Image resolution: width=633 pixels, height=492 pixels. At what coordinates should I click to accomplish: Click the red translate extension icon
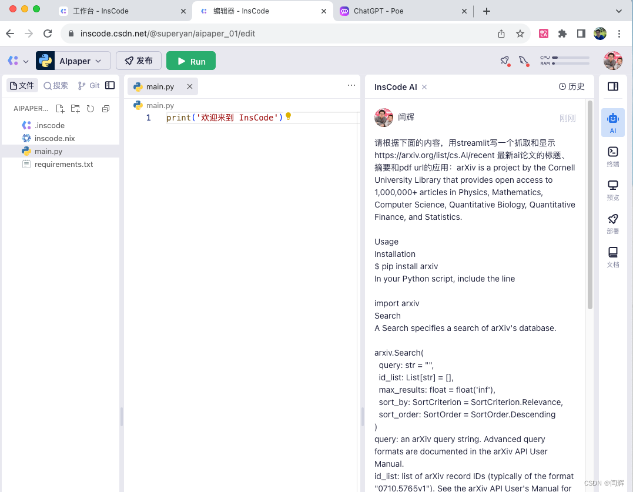tap(544, 34)
